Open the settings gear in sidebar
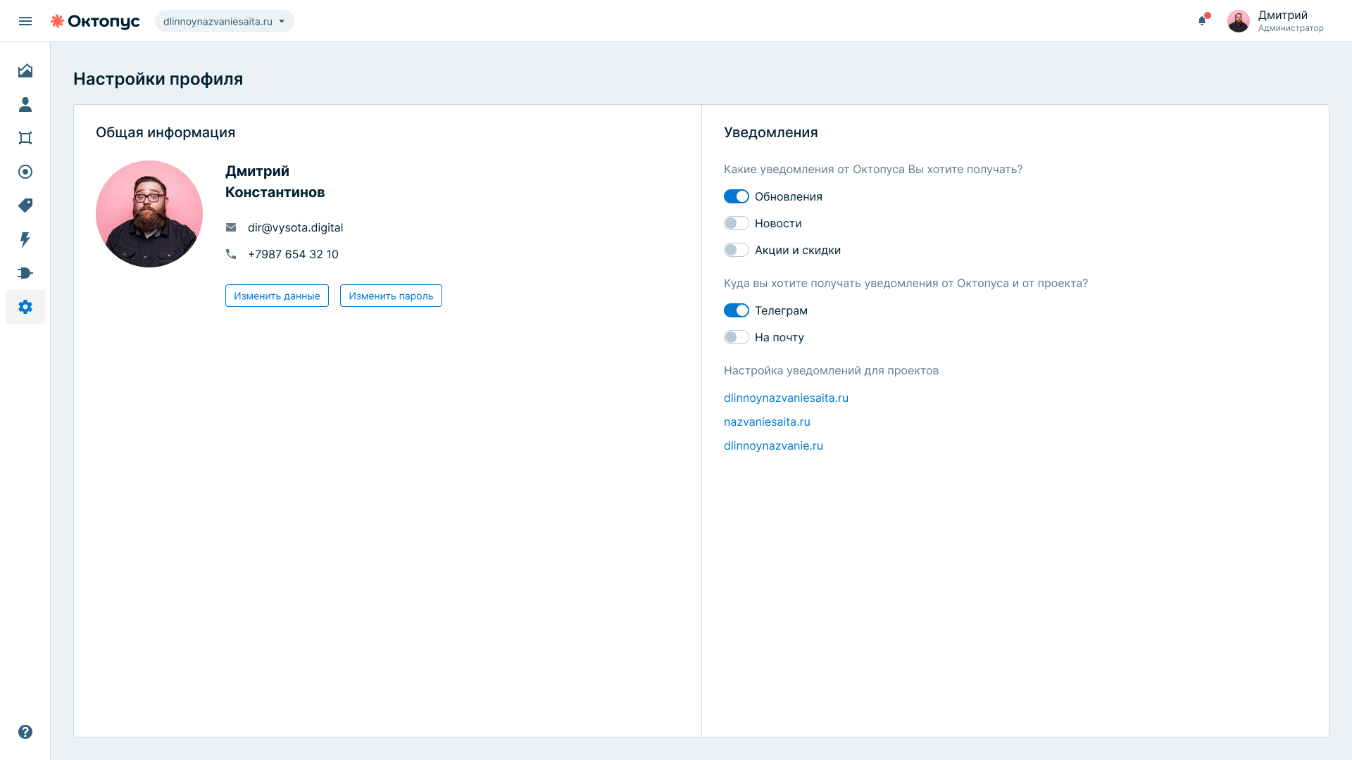 coord(25,307)
